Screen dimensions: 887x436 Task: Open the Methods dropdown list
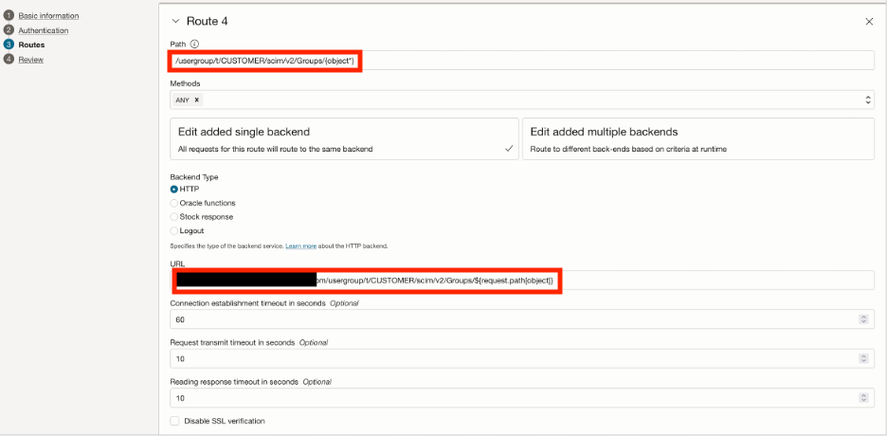click(x=868, y=100)
